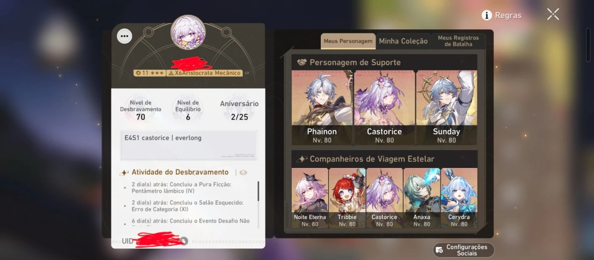Switch to Minha Coleção tab

point(403,41)
